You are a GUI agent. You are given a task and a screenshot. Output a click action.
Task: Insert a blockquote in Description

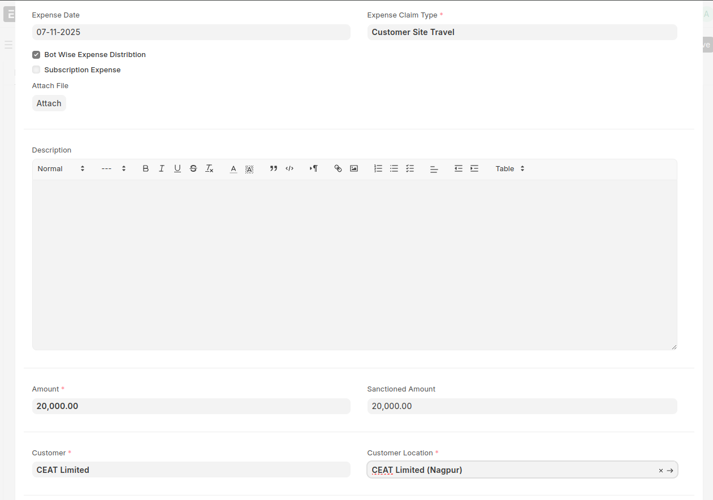tap(274, 168)
